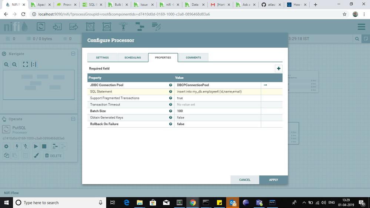Delete the selected PutSQL component
Image resolution: width=370 pixels, height=208 pixels.
(54, 156)
